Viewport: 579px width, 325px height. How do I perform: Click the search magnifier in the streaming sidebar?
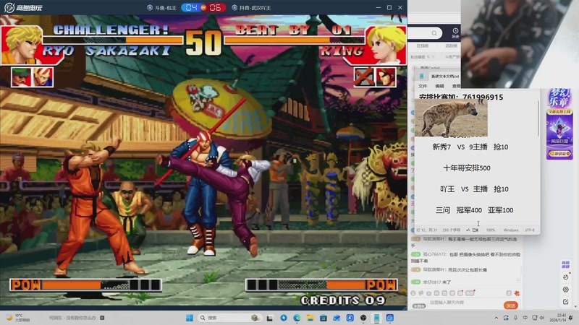point(434,33)
